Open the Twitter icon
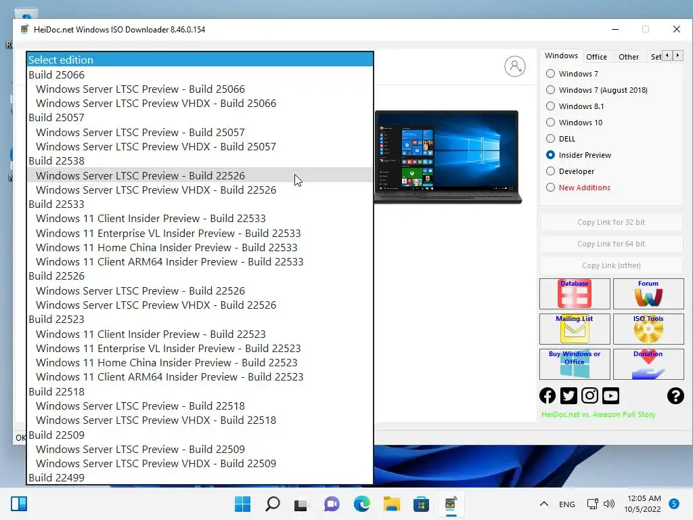Screen dimensions: 693x520 tap(568, 395)
